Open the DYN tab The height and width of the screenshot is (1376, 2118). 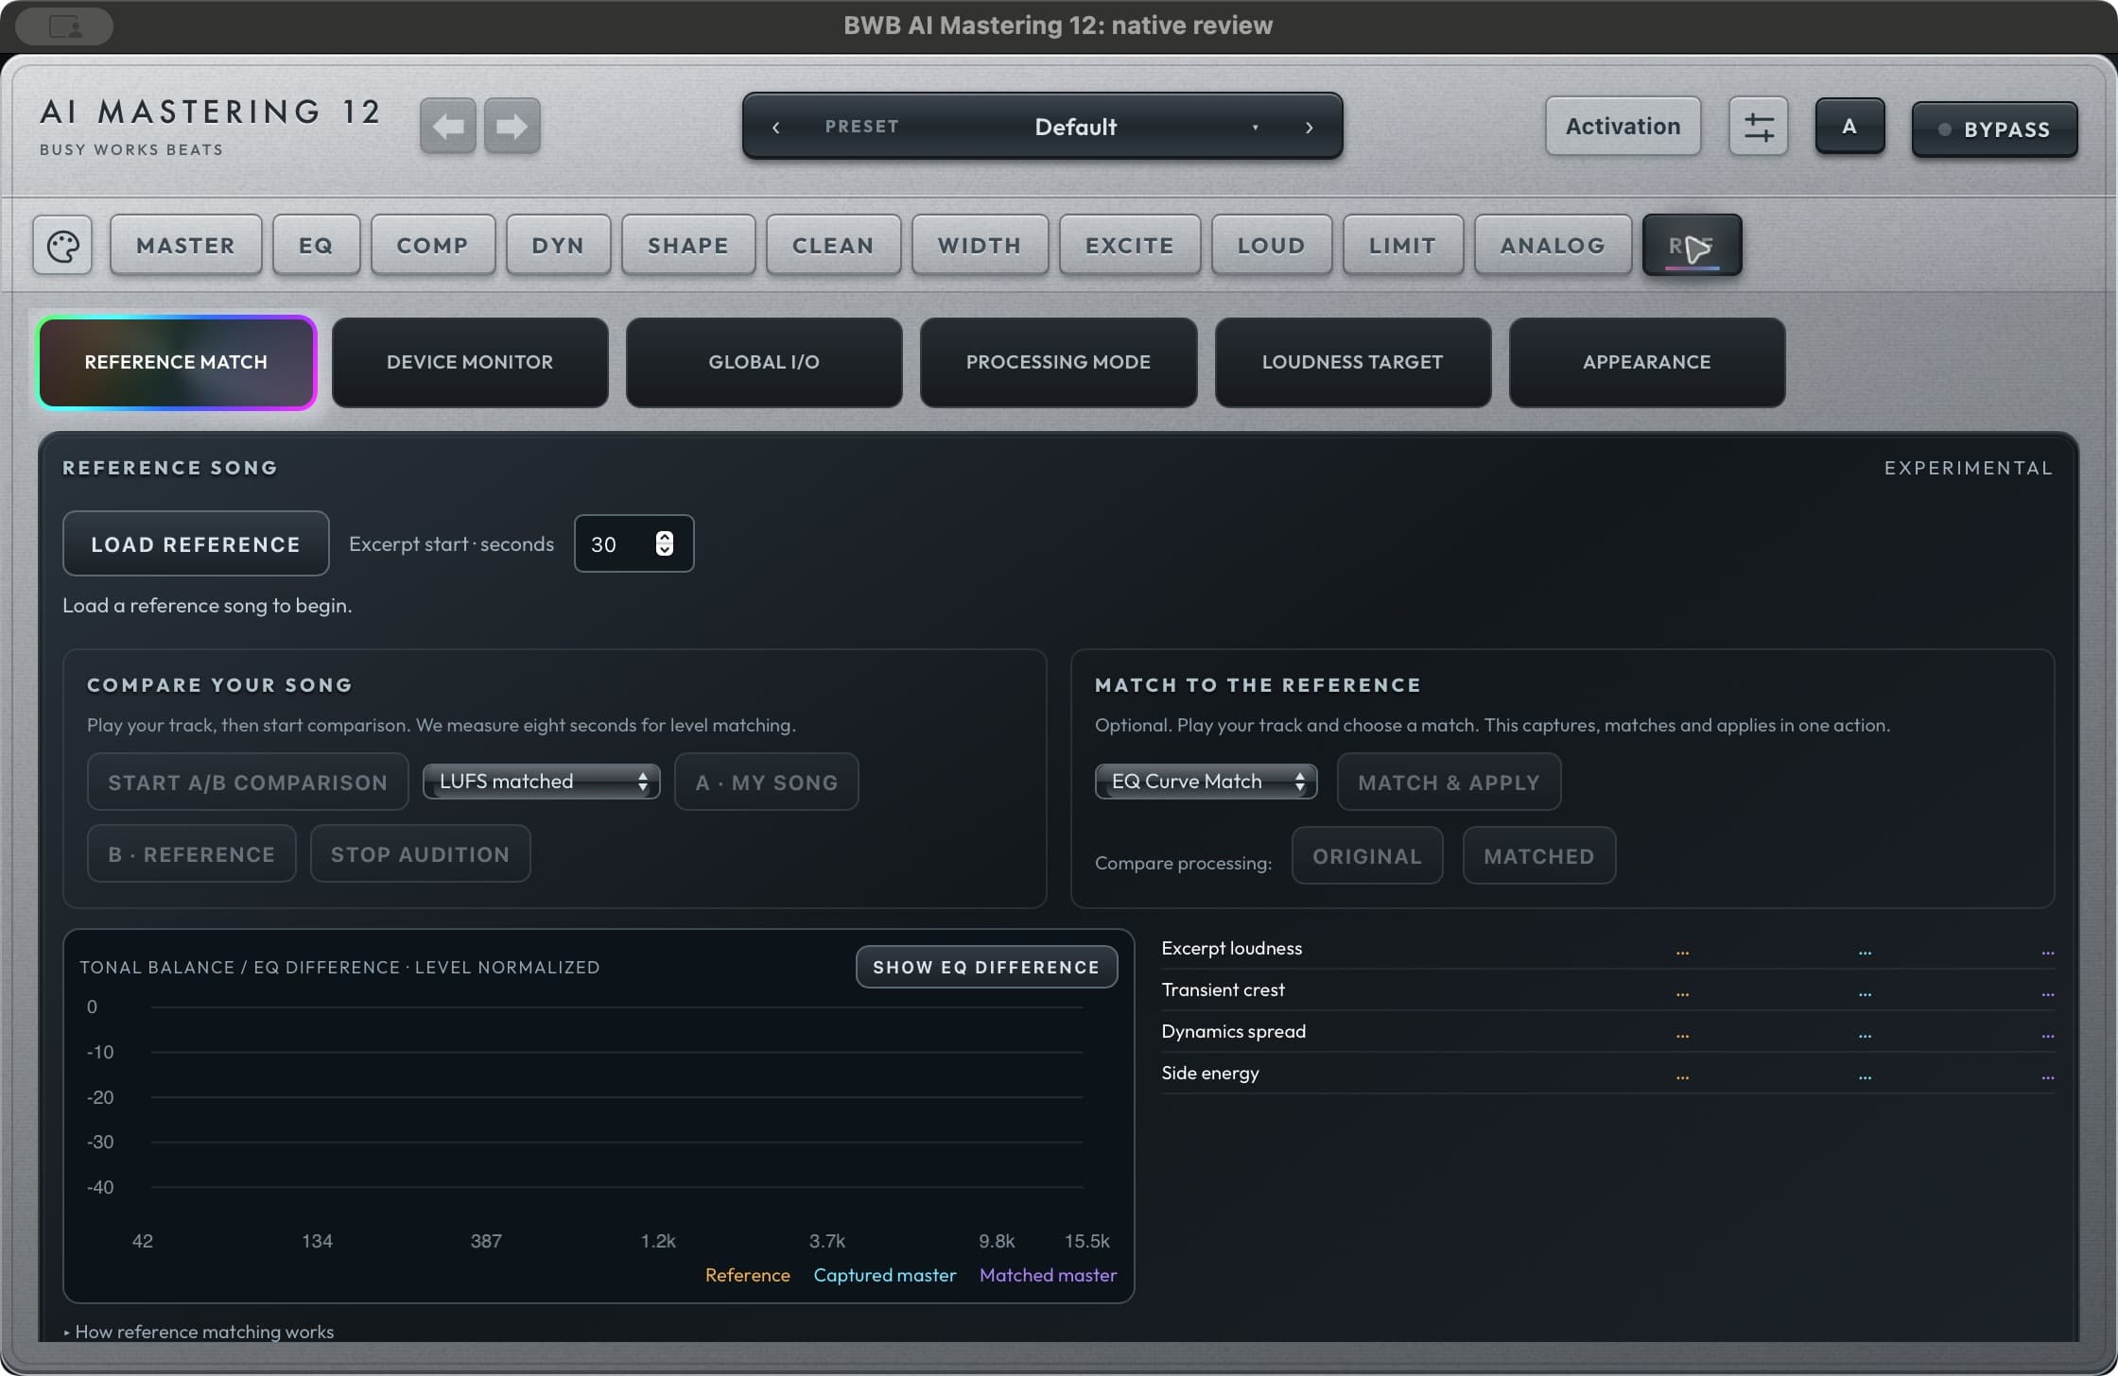click(558, 246)
